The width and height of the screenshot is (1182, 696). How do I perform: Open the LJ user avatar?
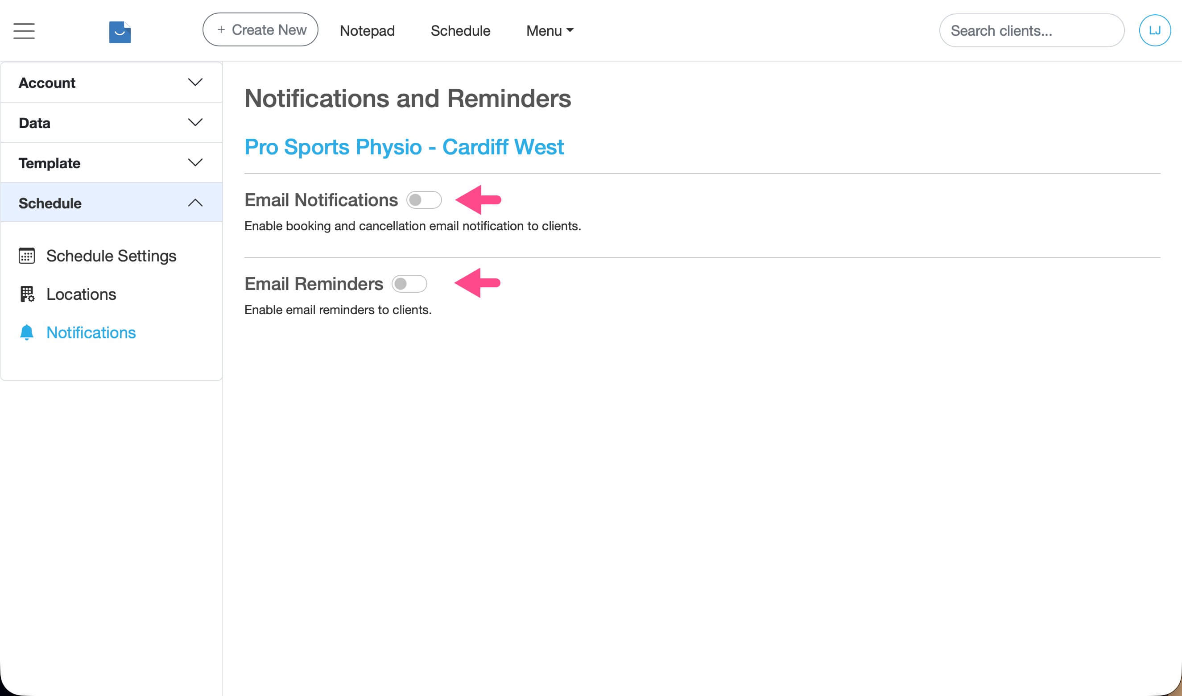(x=1154, y=30)
